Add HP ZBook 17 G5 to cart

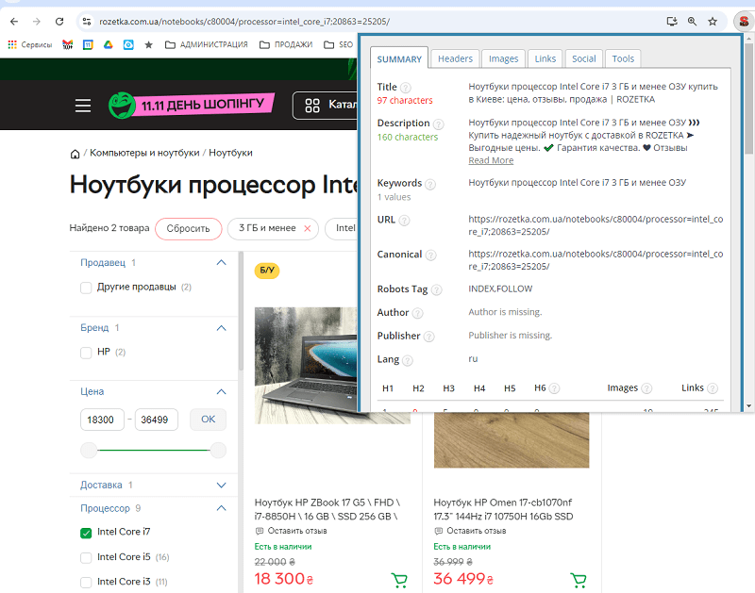pos(399,580)
